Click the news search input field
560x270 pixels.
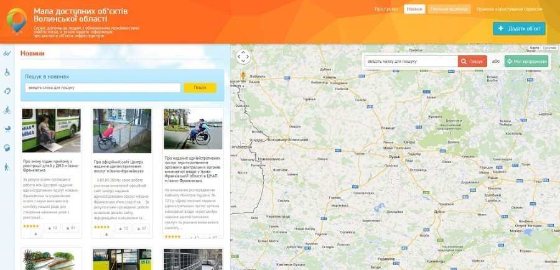(x=103, y=88)
